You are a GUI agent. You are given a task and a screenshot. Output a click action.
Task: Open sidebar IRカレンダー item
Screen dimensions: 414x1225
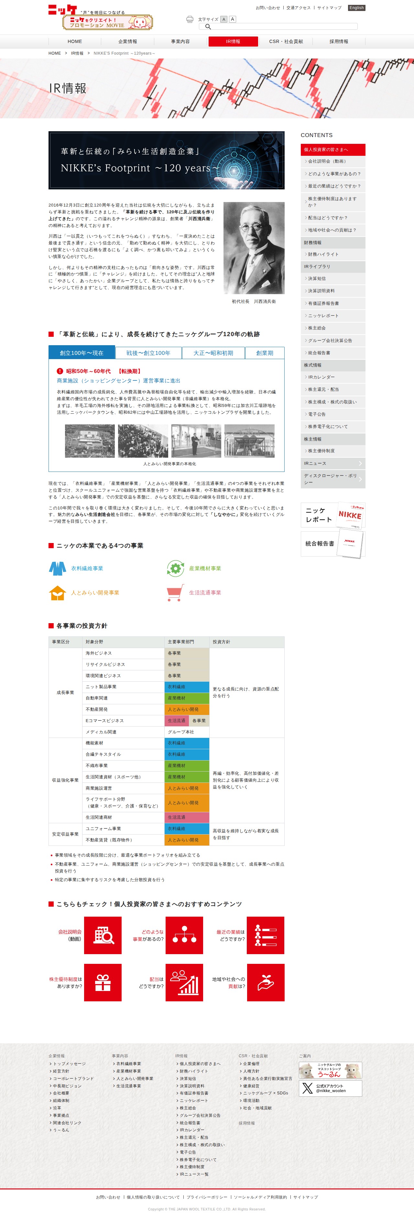[333, 377]
